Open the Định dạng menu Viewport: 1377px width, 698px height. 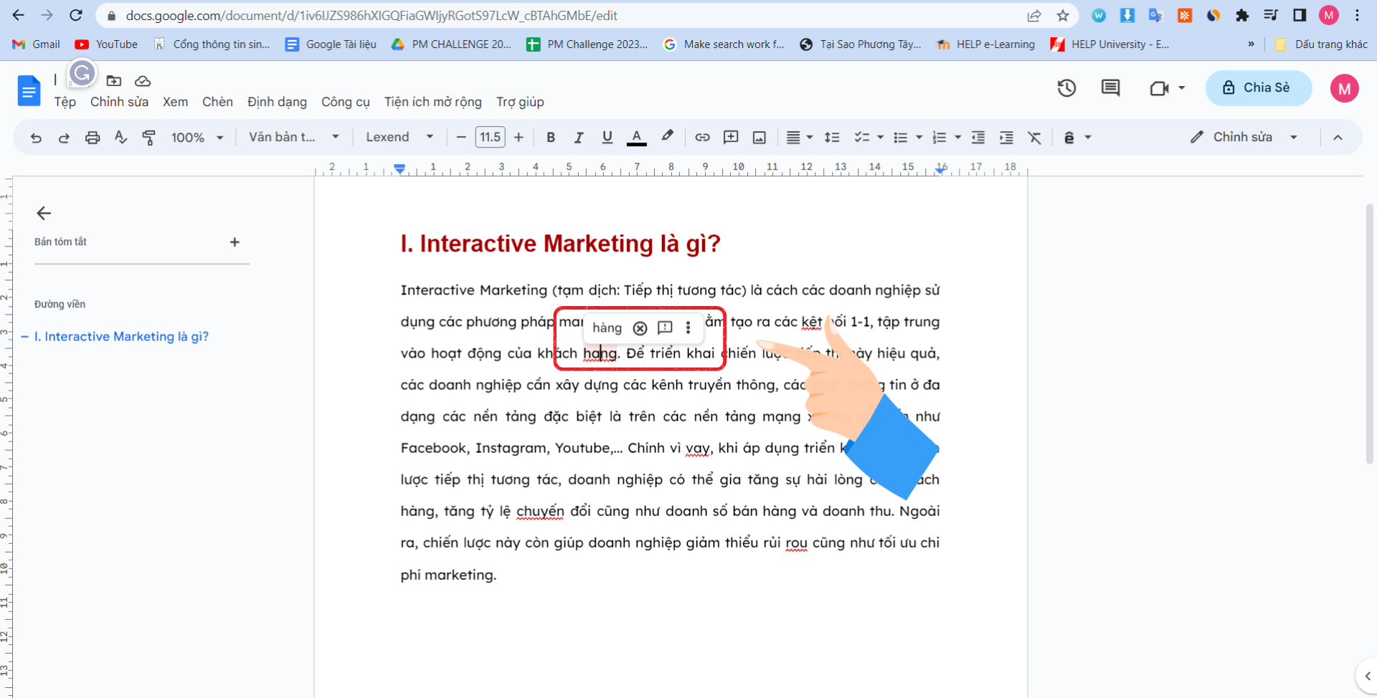tap(277, 102)
